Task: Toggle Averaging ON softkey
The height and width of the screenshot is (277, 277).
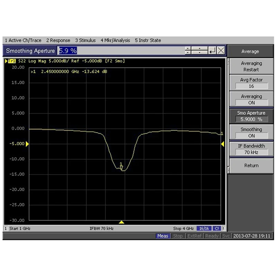Action: tap(251, 99)
